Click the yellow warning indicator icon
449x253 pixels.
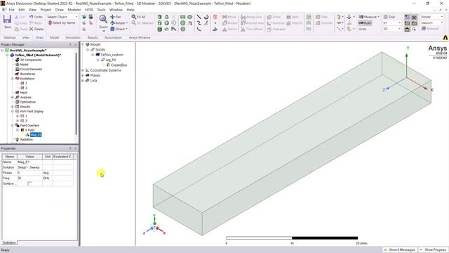445,37
